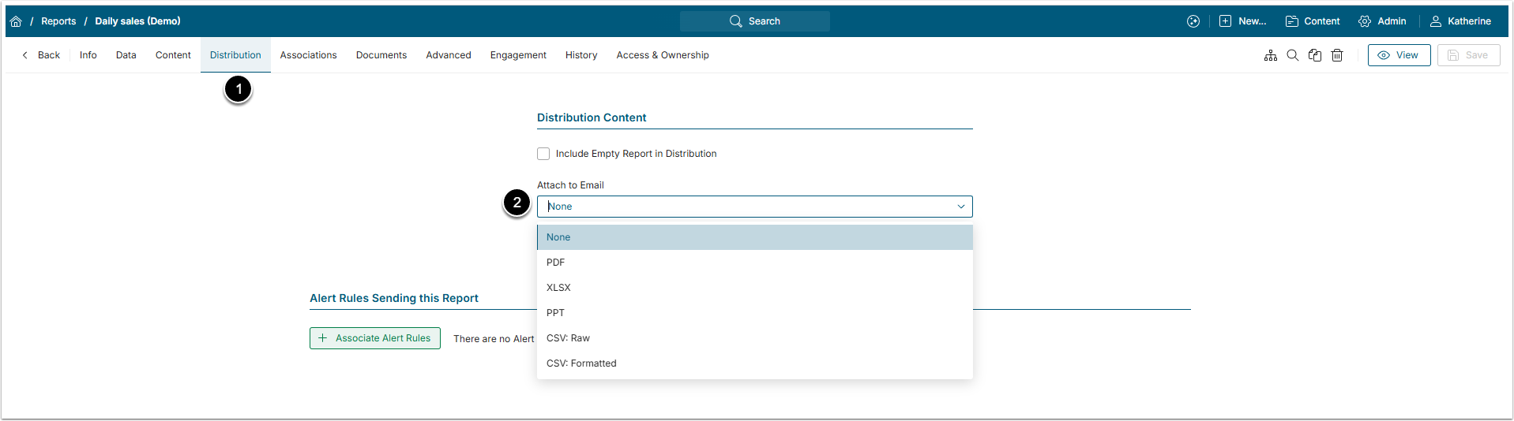Open the Admin gear menu
The width and height of the screenshot is (1514, 421).
click(x=1381, y=21)
